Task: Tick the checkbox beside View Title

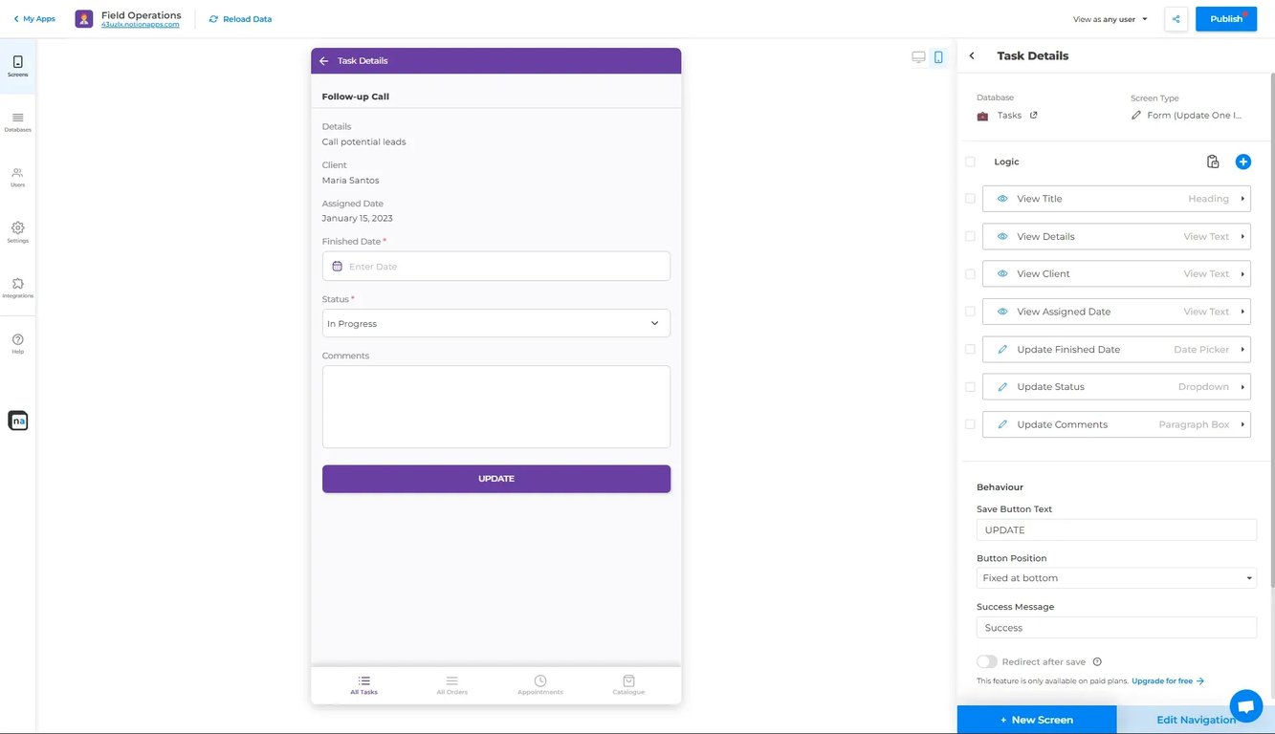Action: (x=970, y=199)
